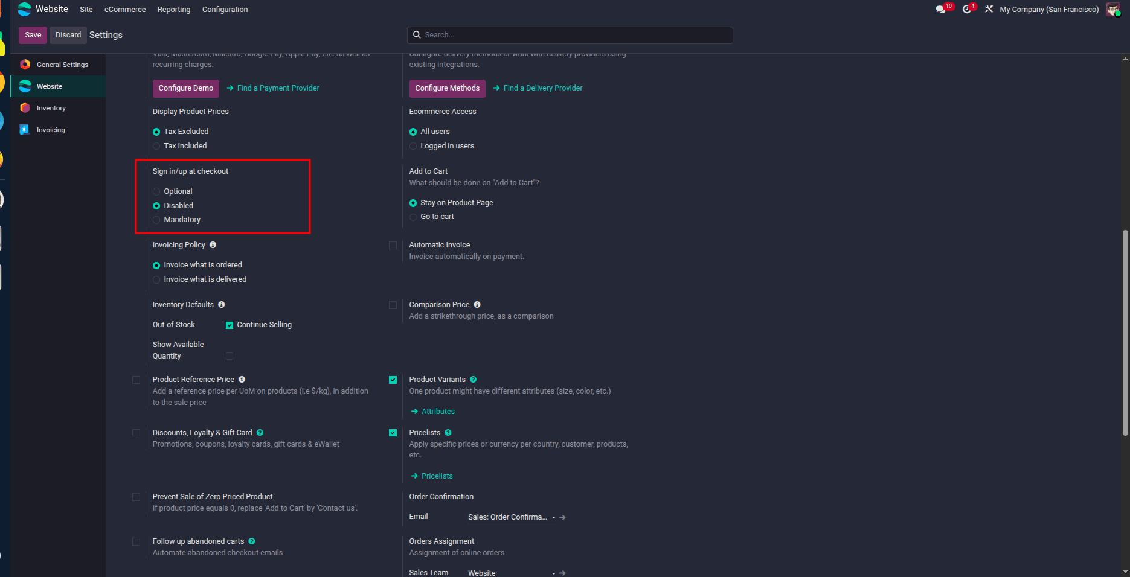Click My Company (San Francisco) switcher

(1049, 10)
